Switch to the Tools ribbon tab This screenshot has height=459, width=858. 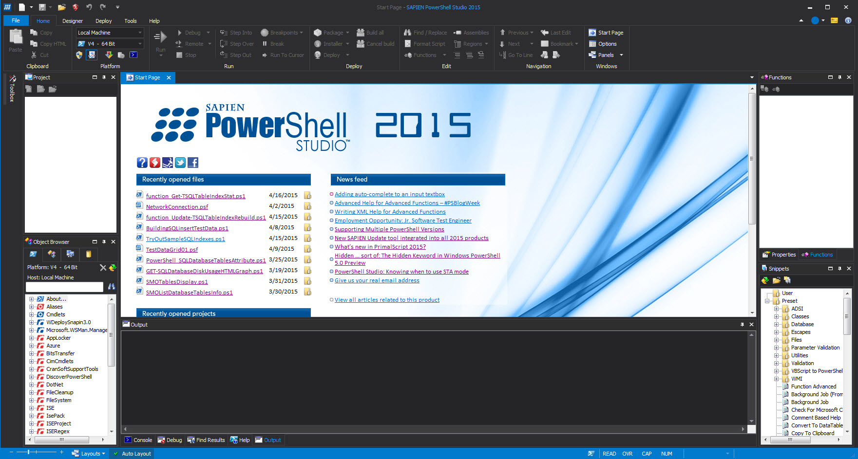(131, 21)
